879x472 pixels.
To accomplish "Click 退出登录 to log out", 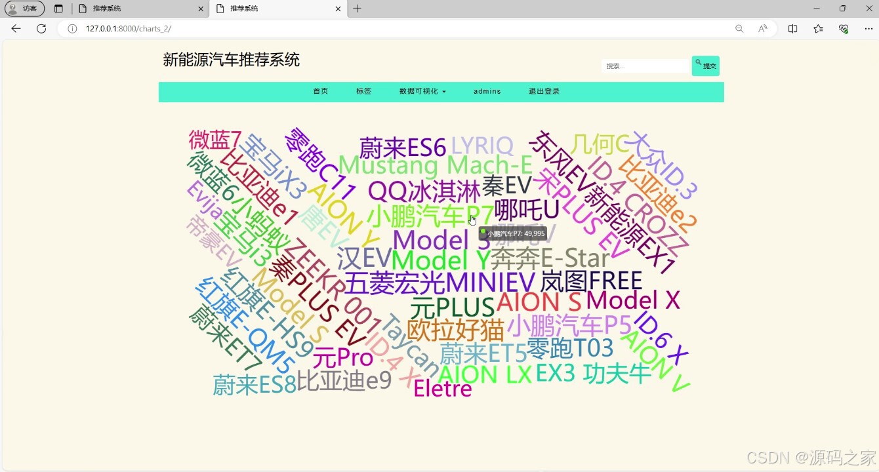I will coord(543,92).
